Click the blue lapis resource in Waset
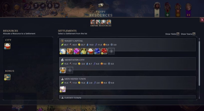The width and height of the screenshot is (204, 111). [x=97, y=51]
